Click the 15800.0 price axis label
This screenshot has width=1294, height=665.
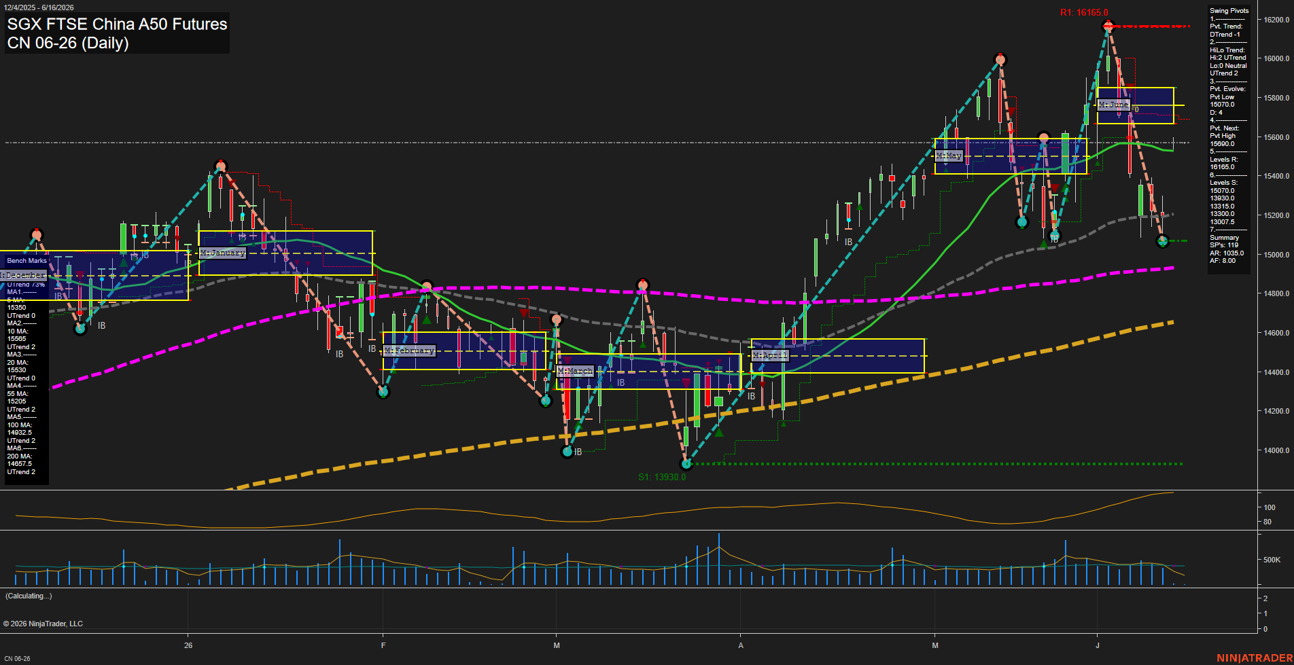(x=1276, y=98)
